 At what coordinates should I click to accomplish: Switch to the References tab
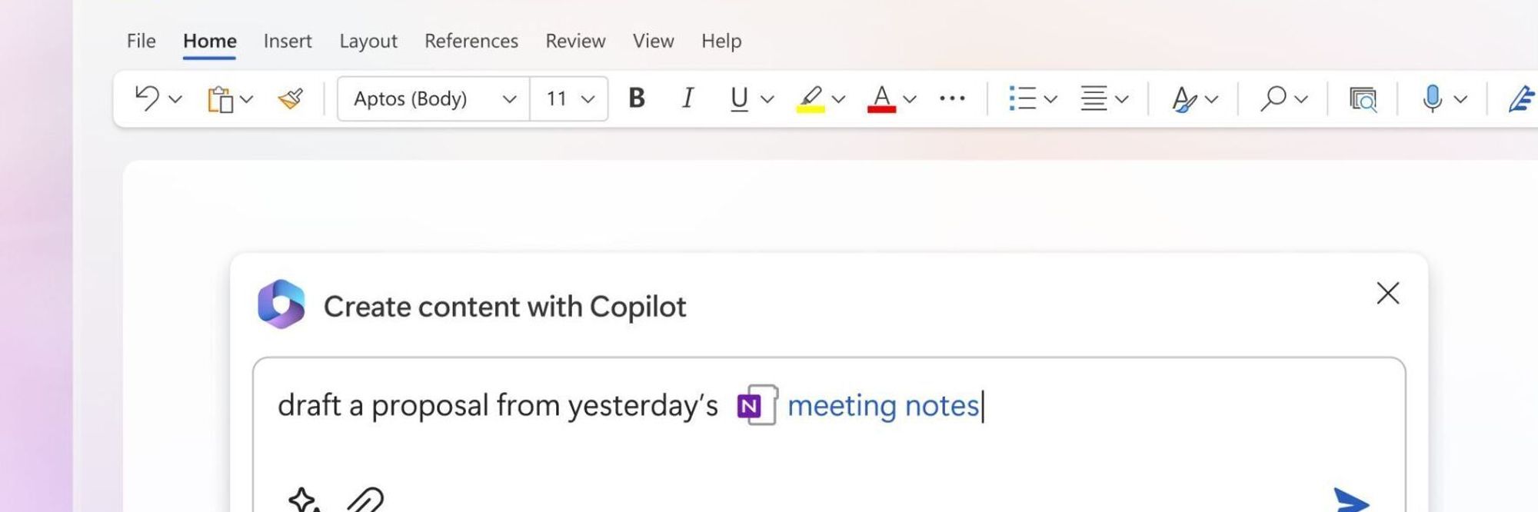click(471, 41)
